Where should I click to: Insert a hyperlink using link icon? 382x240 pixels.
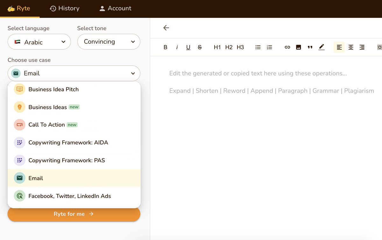(x=287, y=47)
